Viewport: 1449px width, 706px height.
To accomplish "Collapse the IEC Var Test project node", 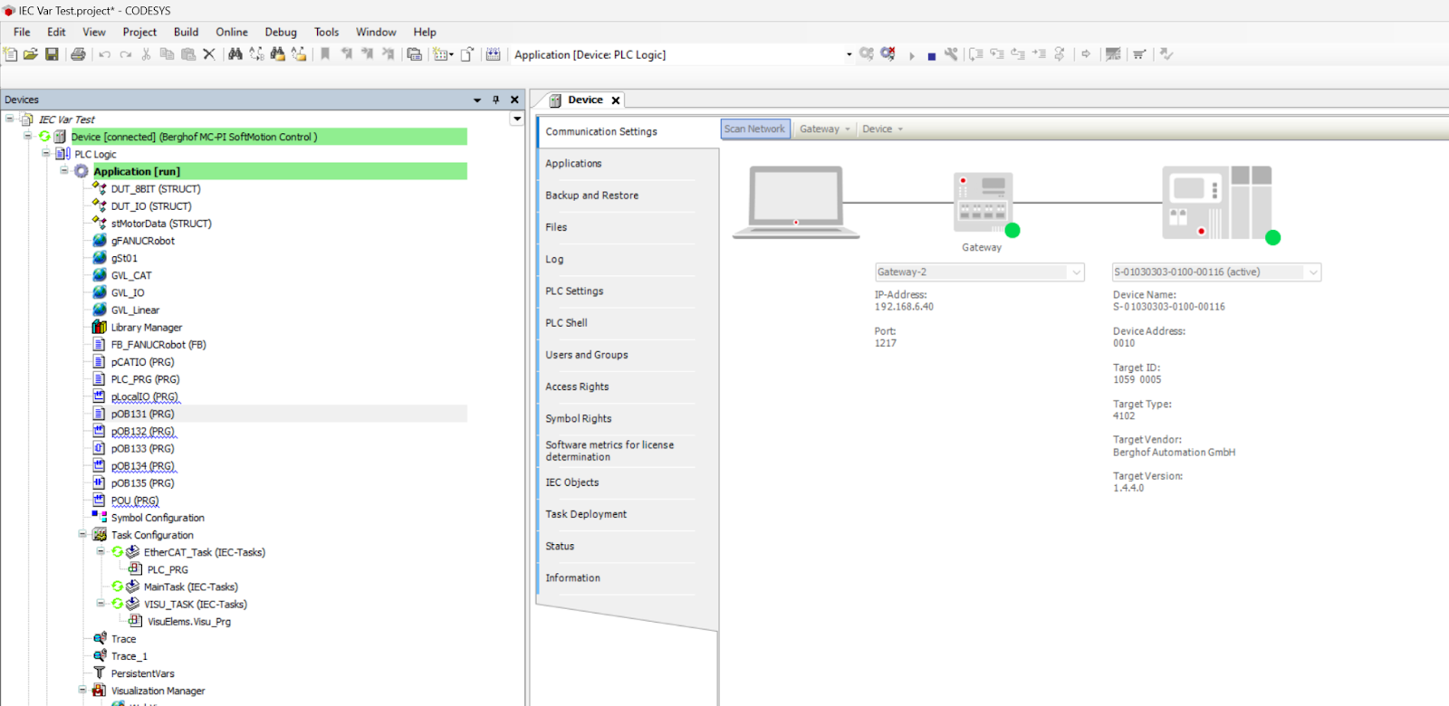I will click(x=10, y=119).
